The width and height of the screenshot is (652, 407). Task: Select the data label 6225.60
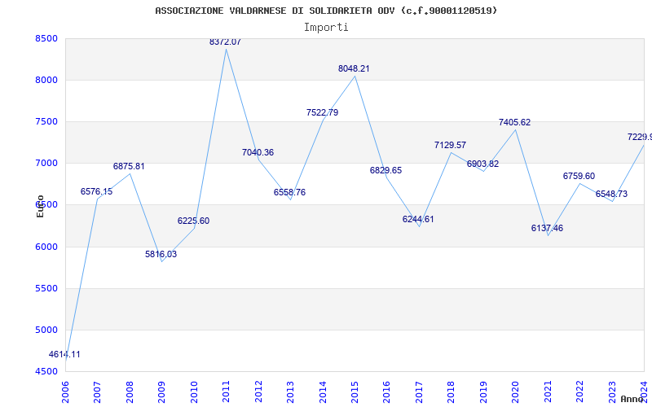coord(193,221)
